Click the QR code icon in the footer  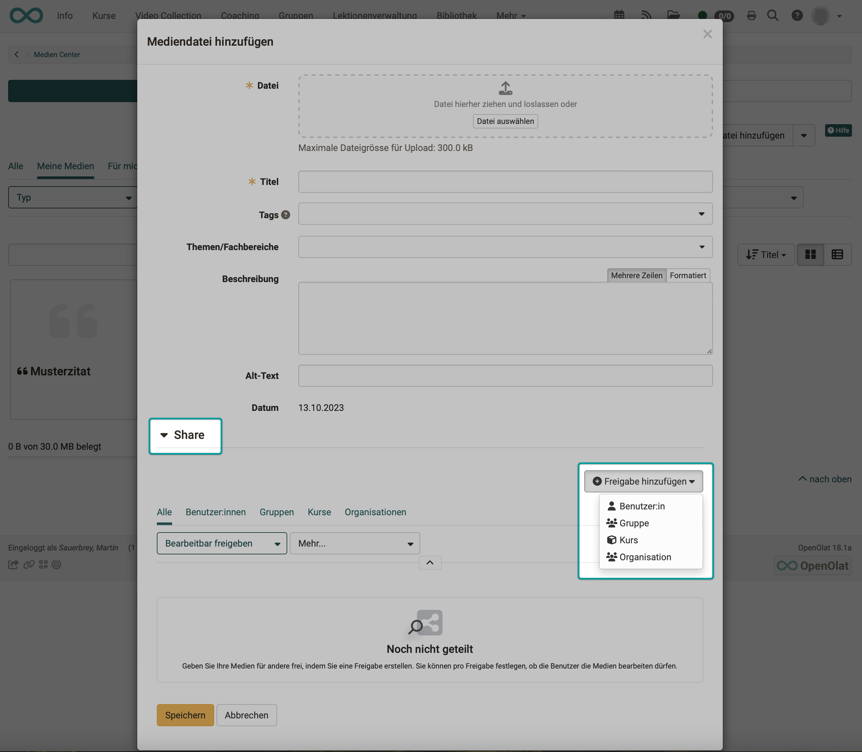coord(43,565)
